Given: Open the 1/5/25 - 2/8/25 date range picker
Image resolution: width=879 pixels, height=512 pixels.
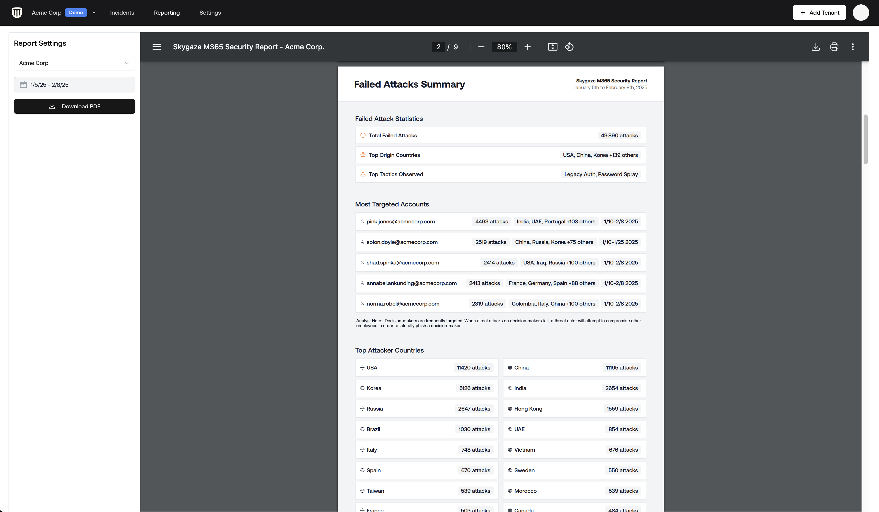Looking at the screenshot, I should click(x=74, y=85).
